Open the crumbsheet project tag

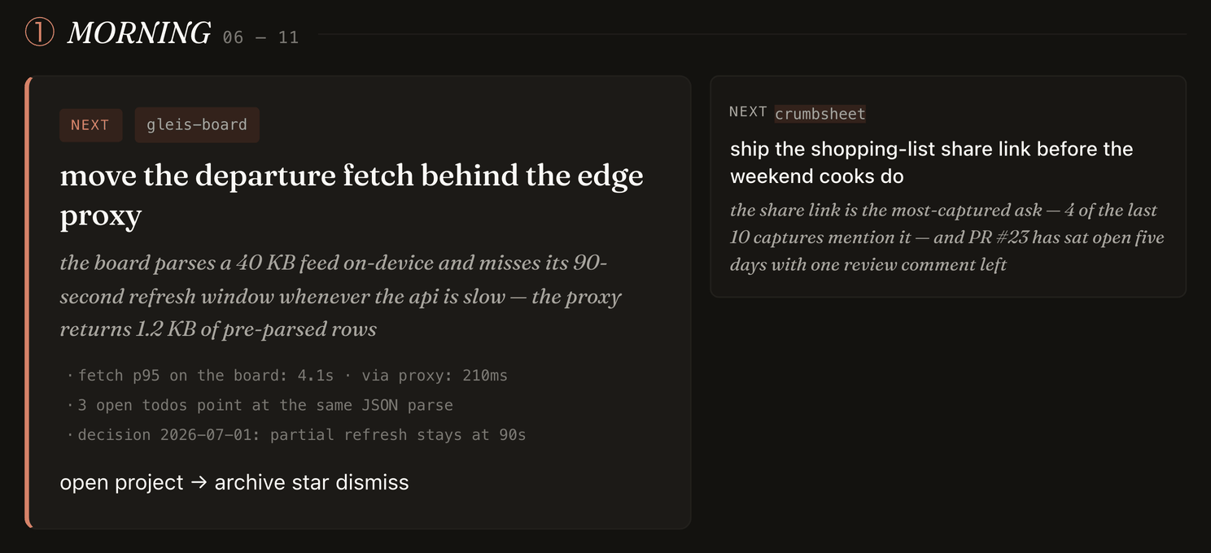pos(820,114)
